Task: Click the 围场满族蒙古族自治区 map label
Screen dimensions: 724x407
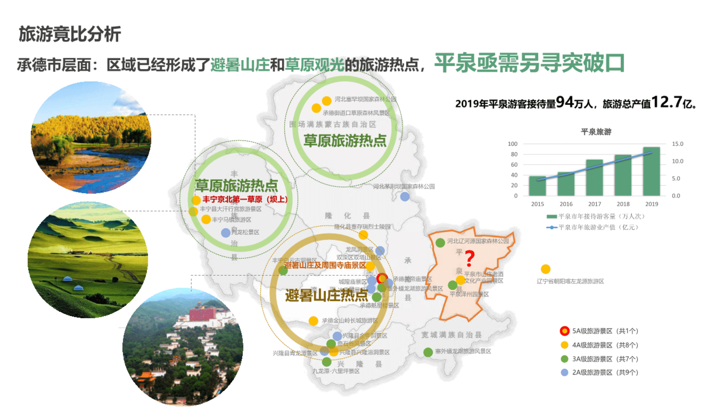Action: tap(333, 124)
